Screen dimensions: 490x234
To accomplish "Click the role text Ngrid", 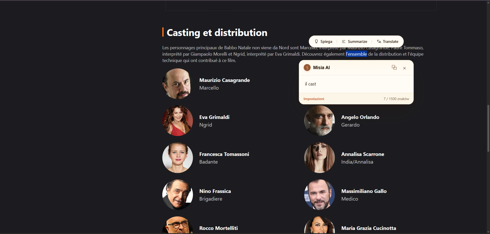I will (206, 125).
